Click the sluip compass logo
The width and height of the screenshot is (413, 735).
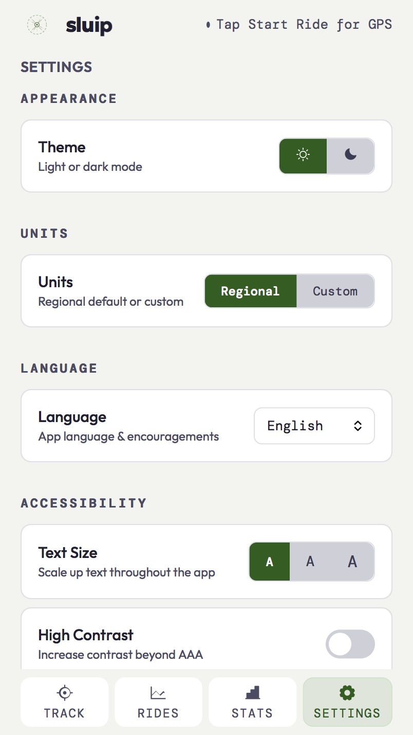[36, 24]
